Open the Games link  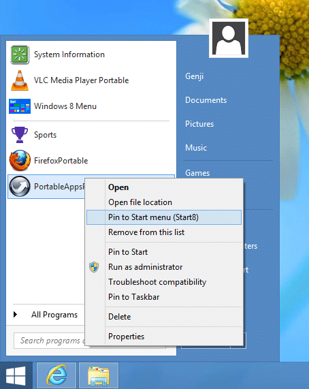(x=197, y=172)
